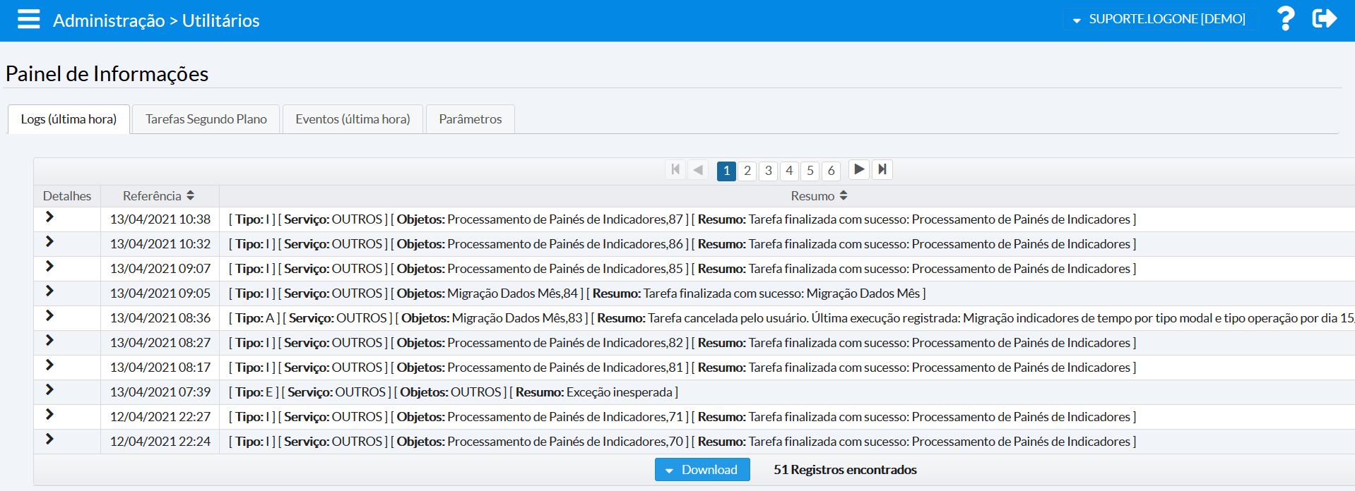1355x491 pixels.
Task: Open the Eventos (última hora) tab
Action: (x=353, y=119)
